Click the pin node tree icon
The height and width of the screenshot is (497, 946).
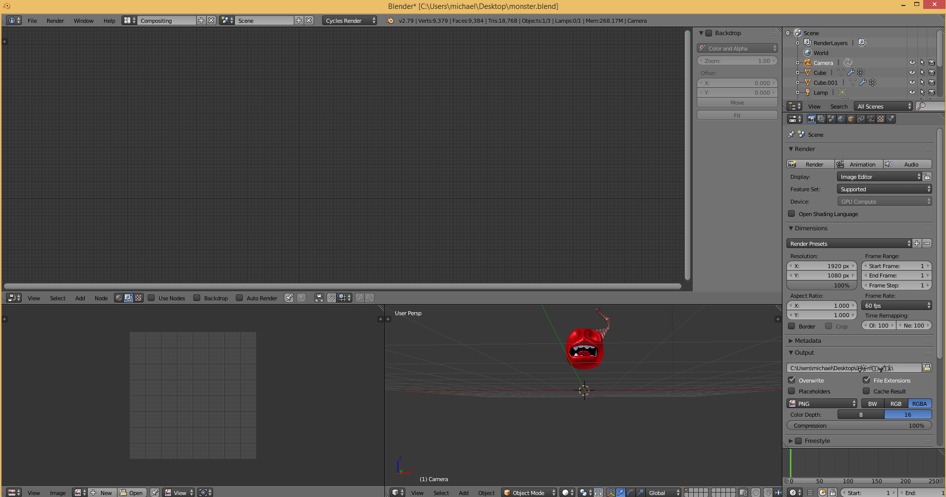pos(288,298)
